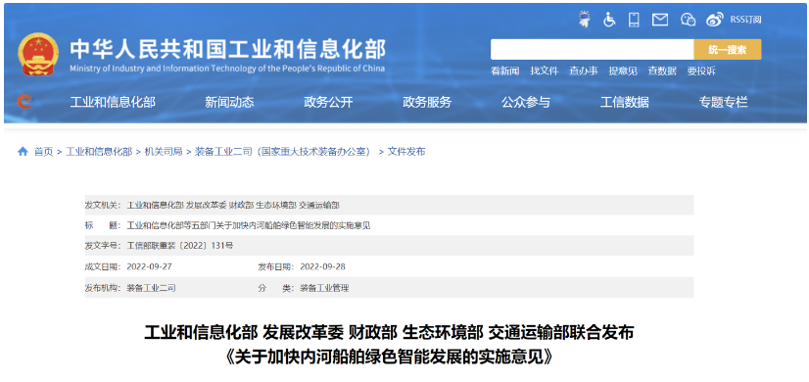Click 文件发布 in the breadcrumb
The width and height of the screenshot is (809, 382).
point(406,152)
